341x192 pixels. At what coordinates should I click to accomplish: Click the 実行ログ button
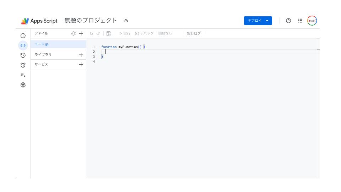[194, 33]
